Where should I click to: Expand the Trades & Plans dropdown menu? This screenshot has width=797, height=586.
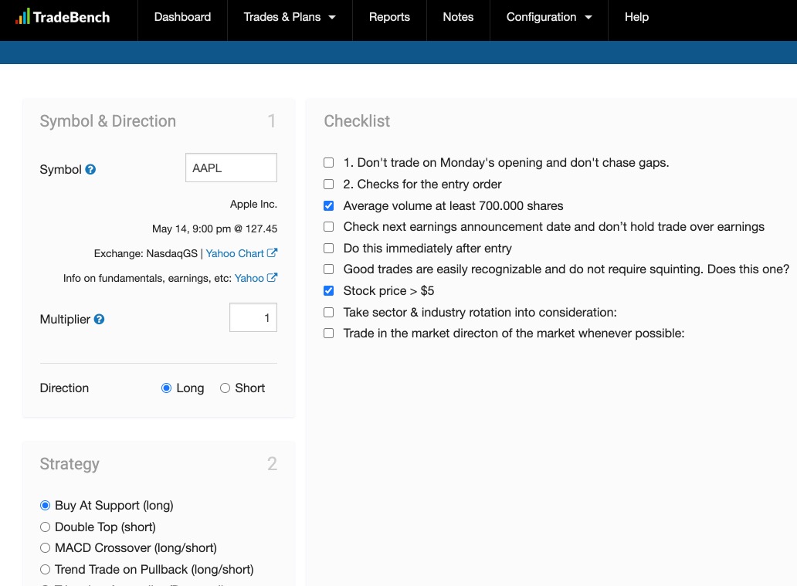(290, 17)
